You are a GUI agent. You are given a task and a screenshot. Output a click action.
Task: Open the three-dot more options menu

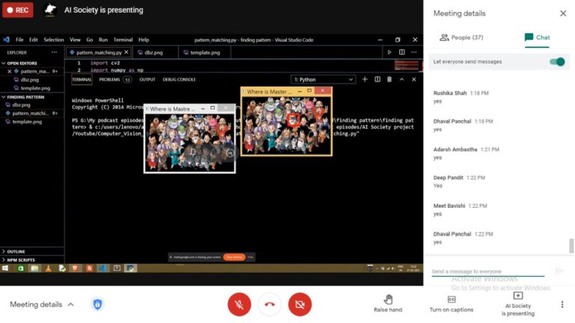(x=562, y=304)
